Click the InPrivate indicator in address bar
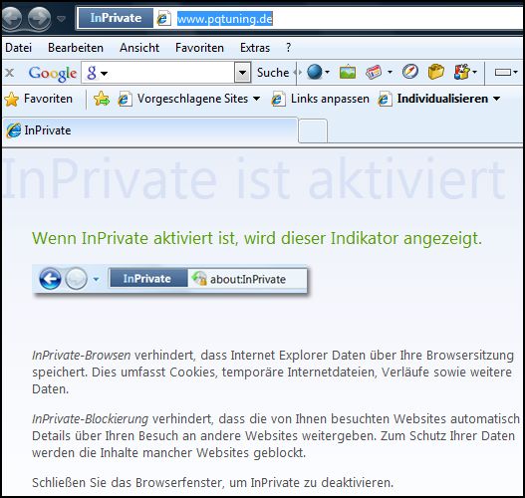The width and height of the screenshot is (525, 498). pos(116,18)
